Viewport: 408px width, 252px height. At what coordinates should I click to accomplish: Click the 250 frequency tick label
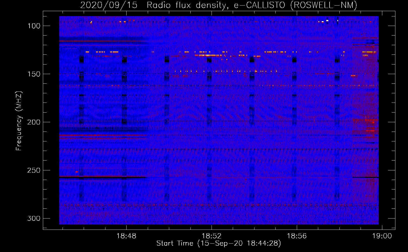(34, 170)
